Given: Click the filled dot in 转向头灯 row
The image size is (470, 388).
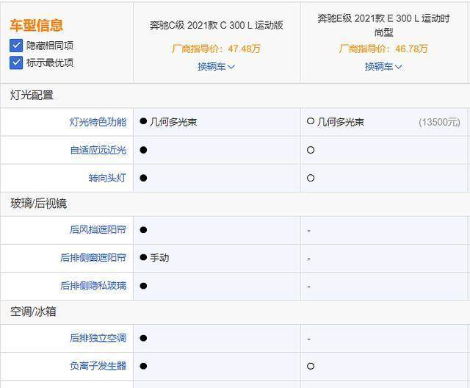Looking at the screenshot, I should click(143, 178).
